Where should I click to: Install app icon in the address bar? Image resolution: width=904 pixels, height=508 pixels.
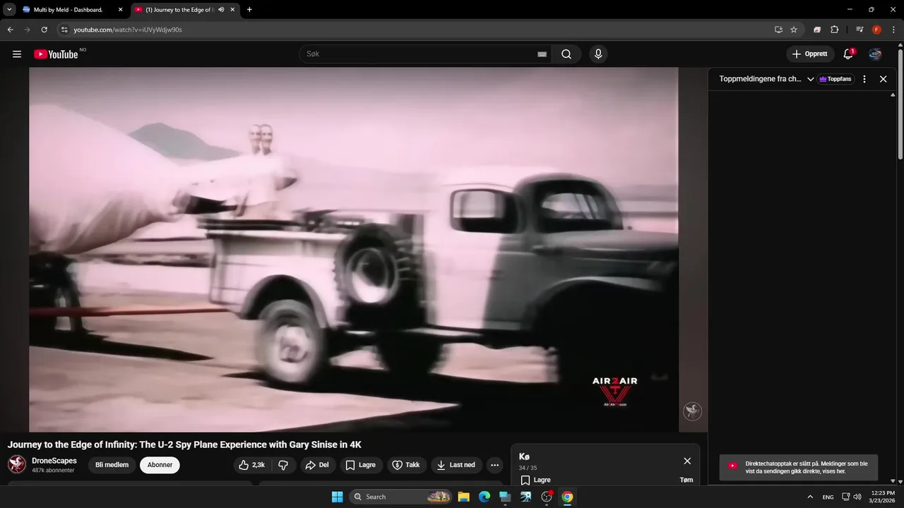tap(778, 30)
